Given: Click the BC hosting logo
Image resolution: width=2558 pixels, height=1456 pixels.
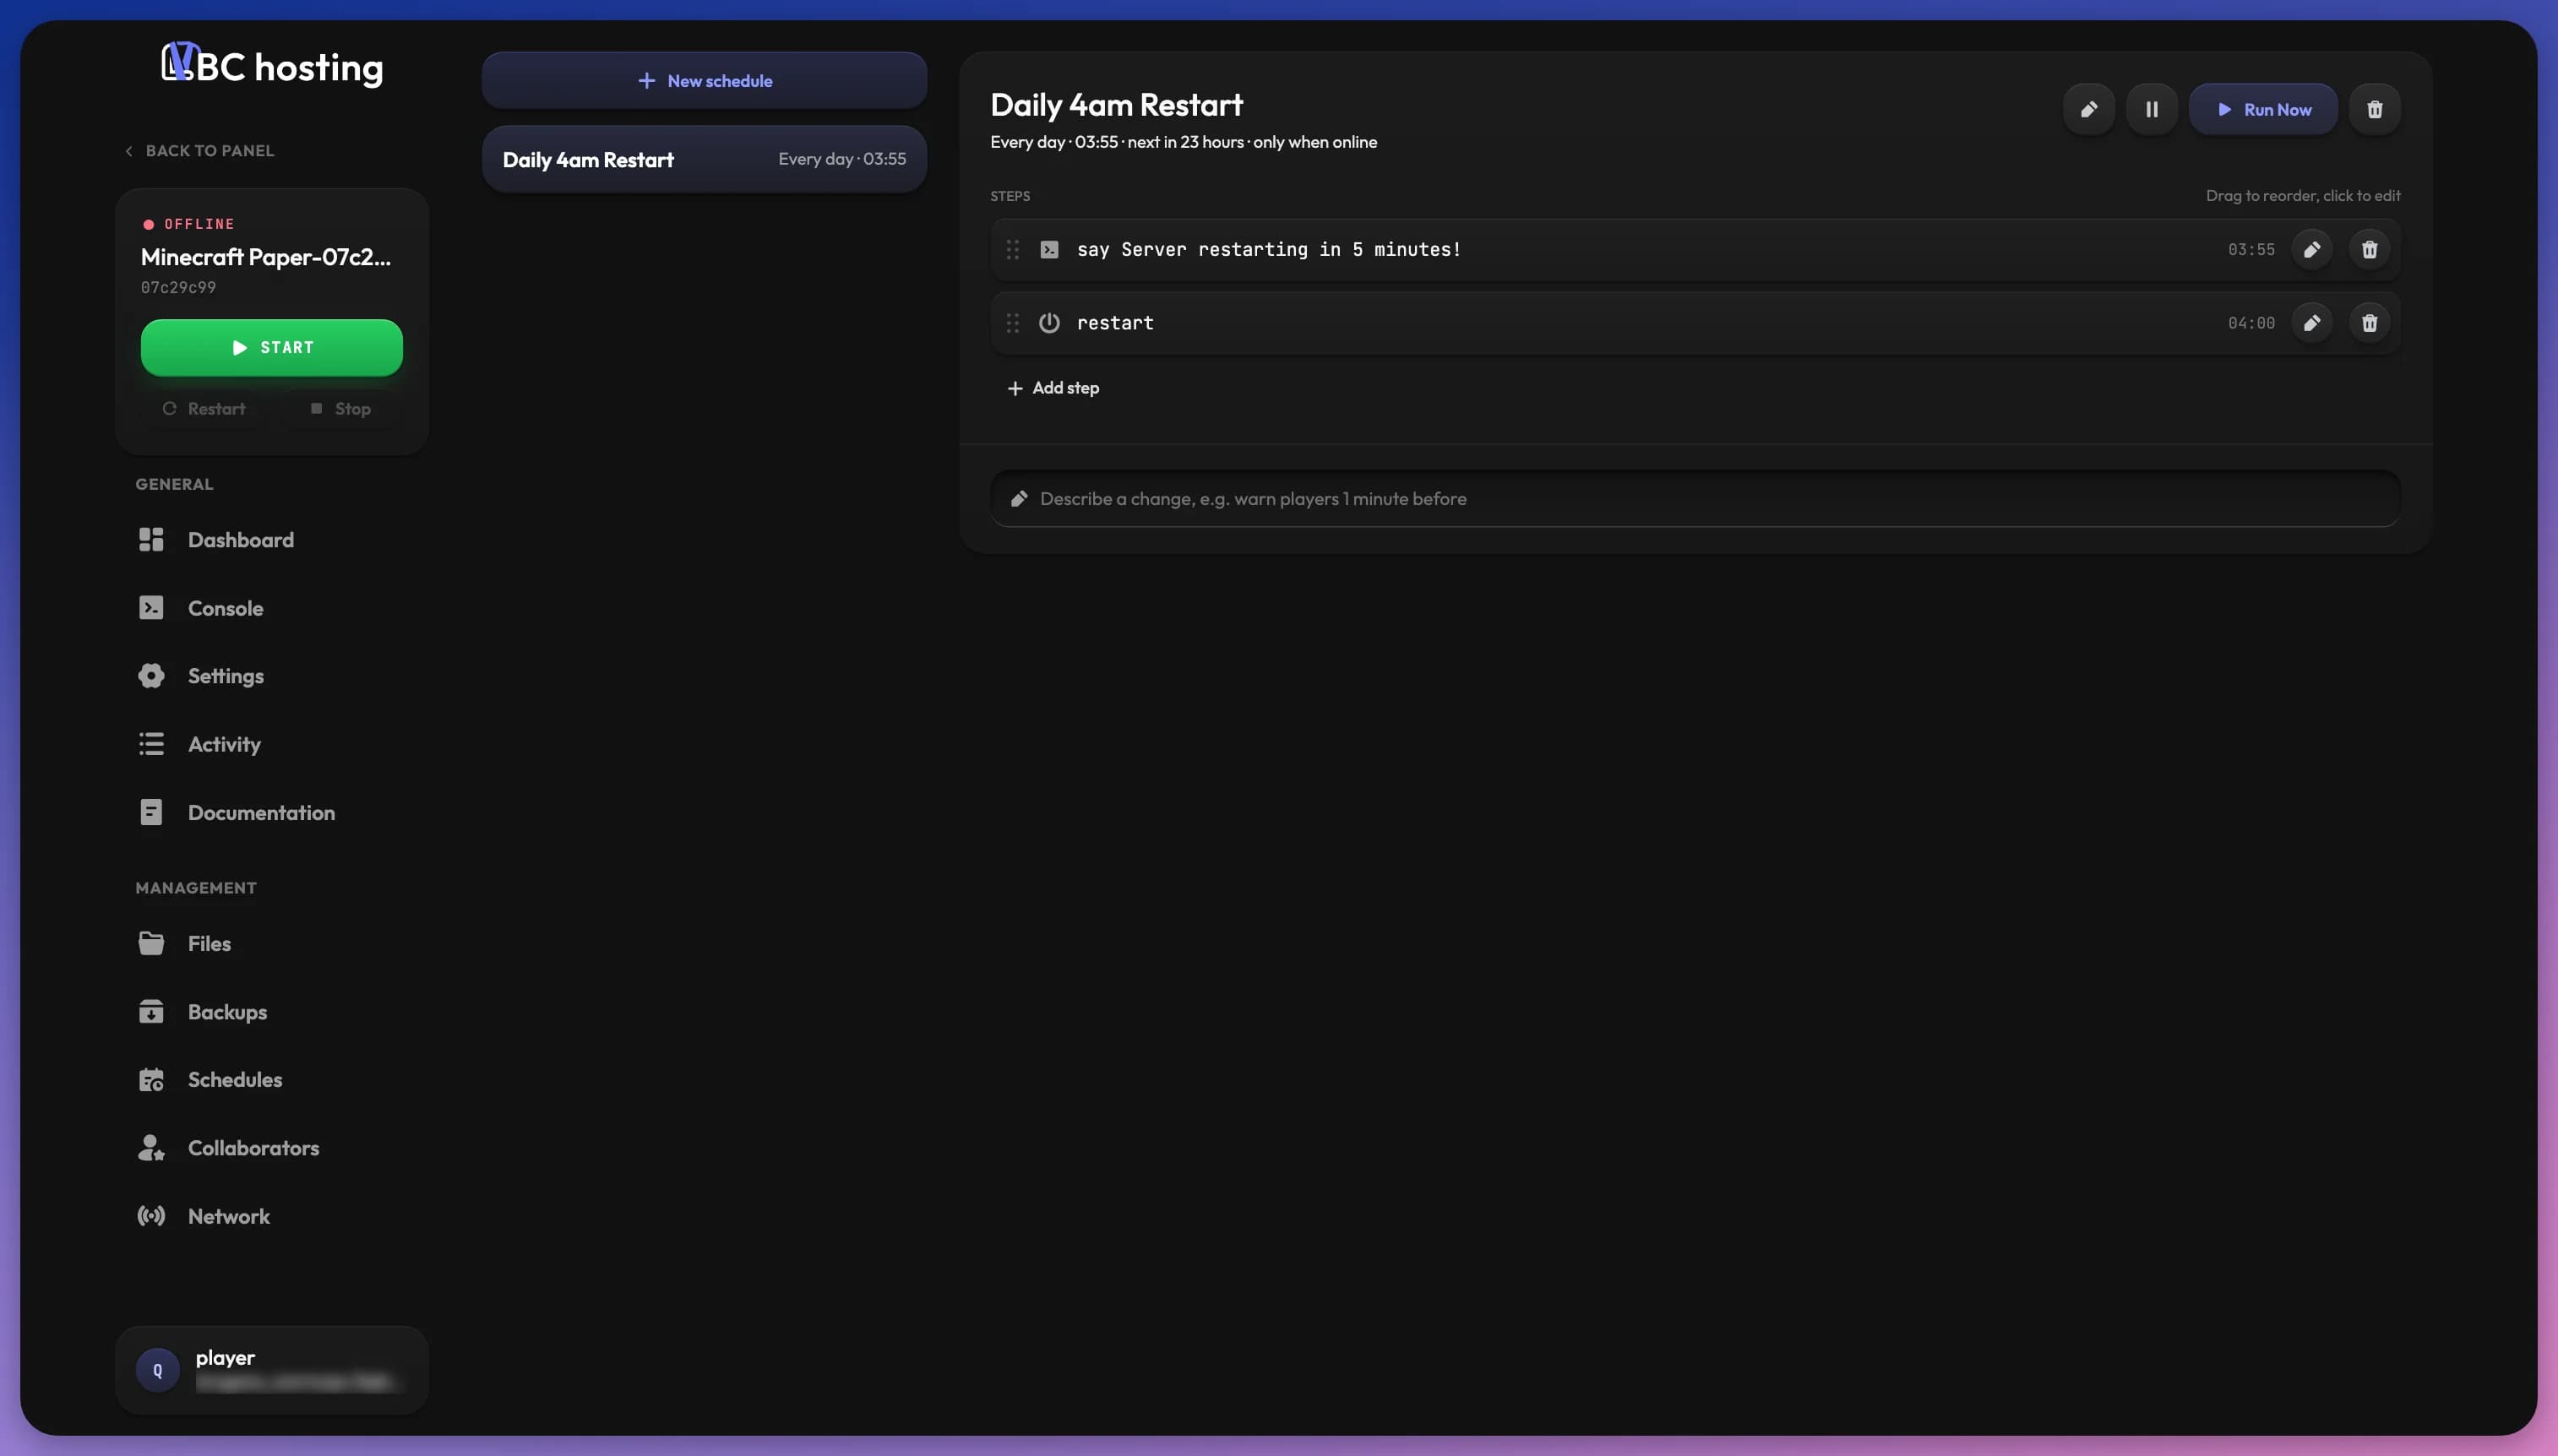Looking at the screenshot, I should (272, 65).
